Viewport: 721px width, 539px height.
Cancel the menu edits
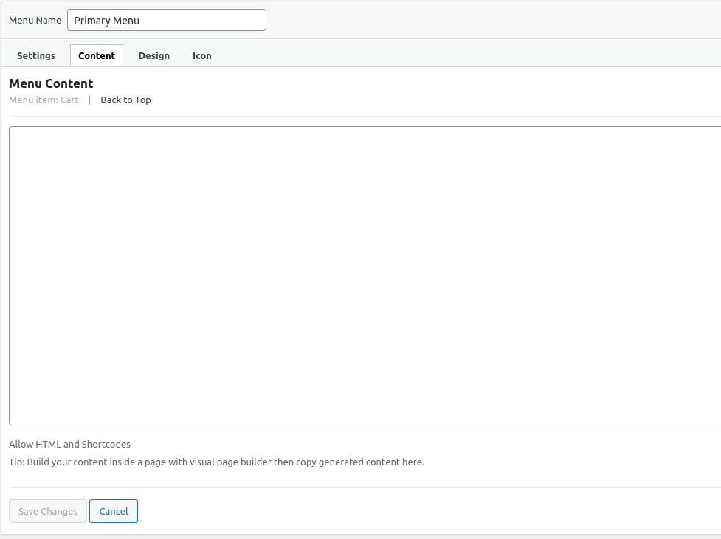coord(114,511)
